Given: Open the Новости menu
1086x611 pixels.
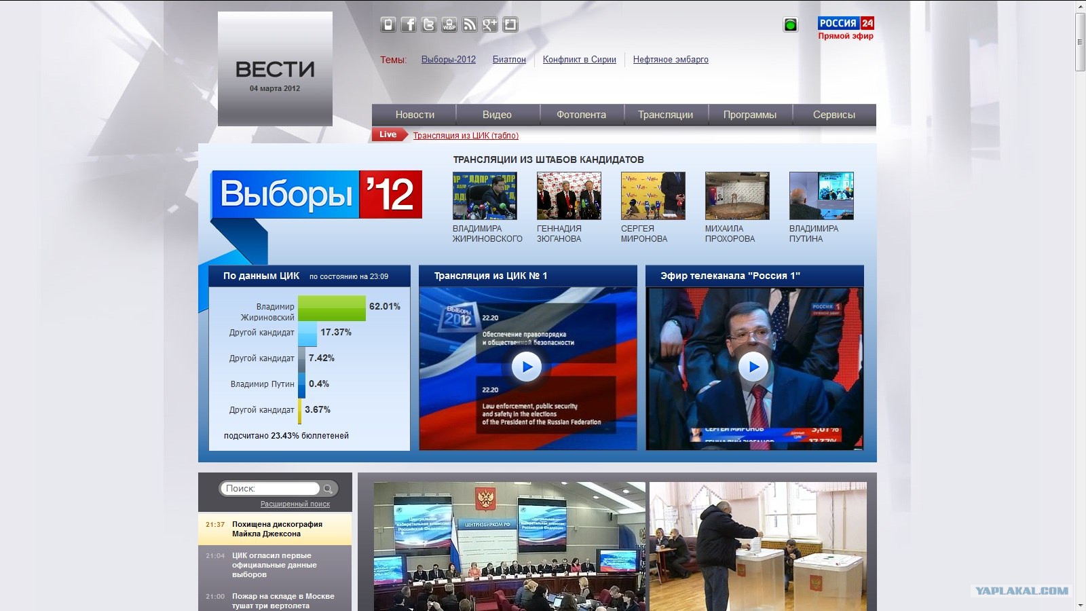Looking at the screenshot, I should point(415,115).
